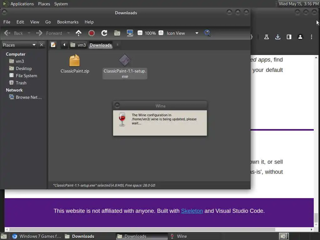
Task: Select Desktop in Places sidebar
Action: (21, 68)
